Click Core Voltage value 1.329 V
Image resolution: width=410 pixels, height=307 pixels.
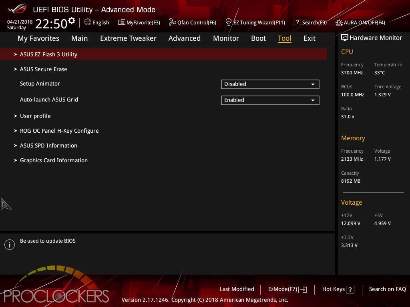click(x=382, y=94)
